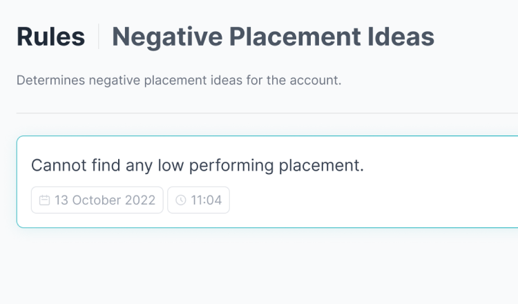Select the Negative Placement Ideas page title
518x304 pixels.
[274, 37]
